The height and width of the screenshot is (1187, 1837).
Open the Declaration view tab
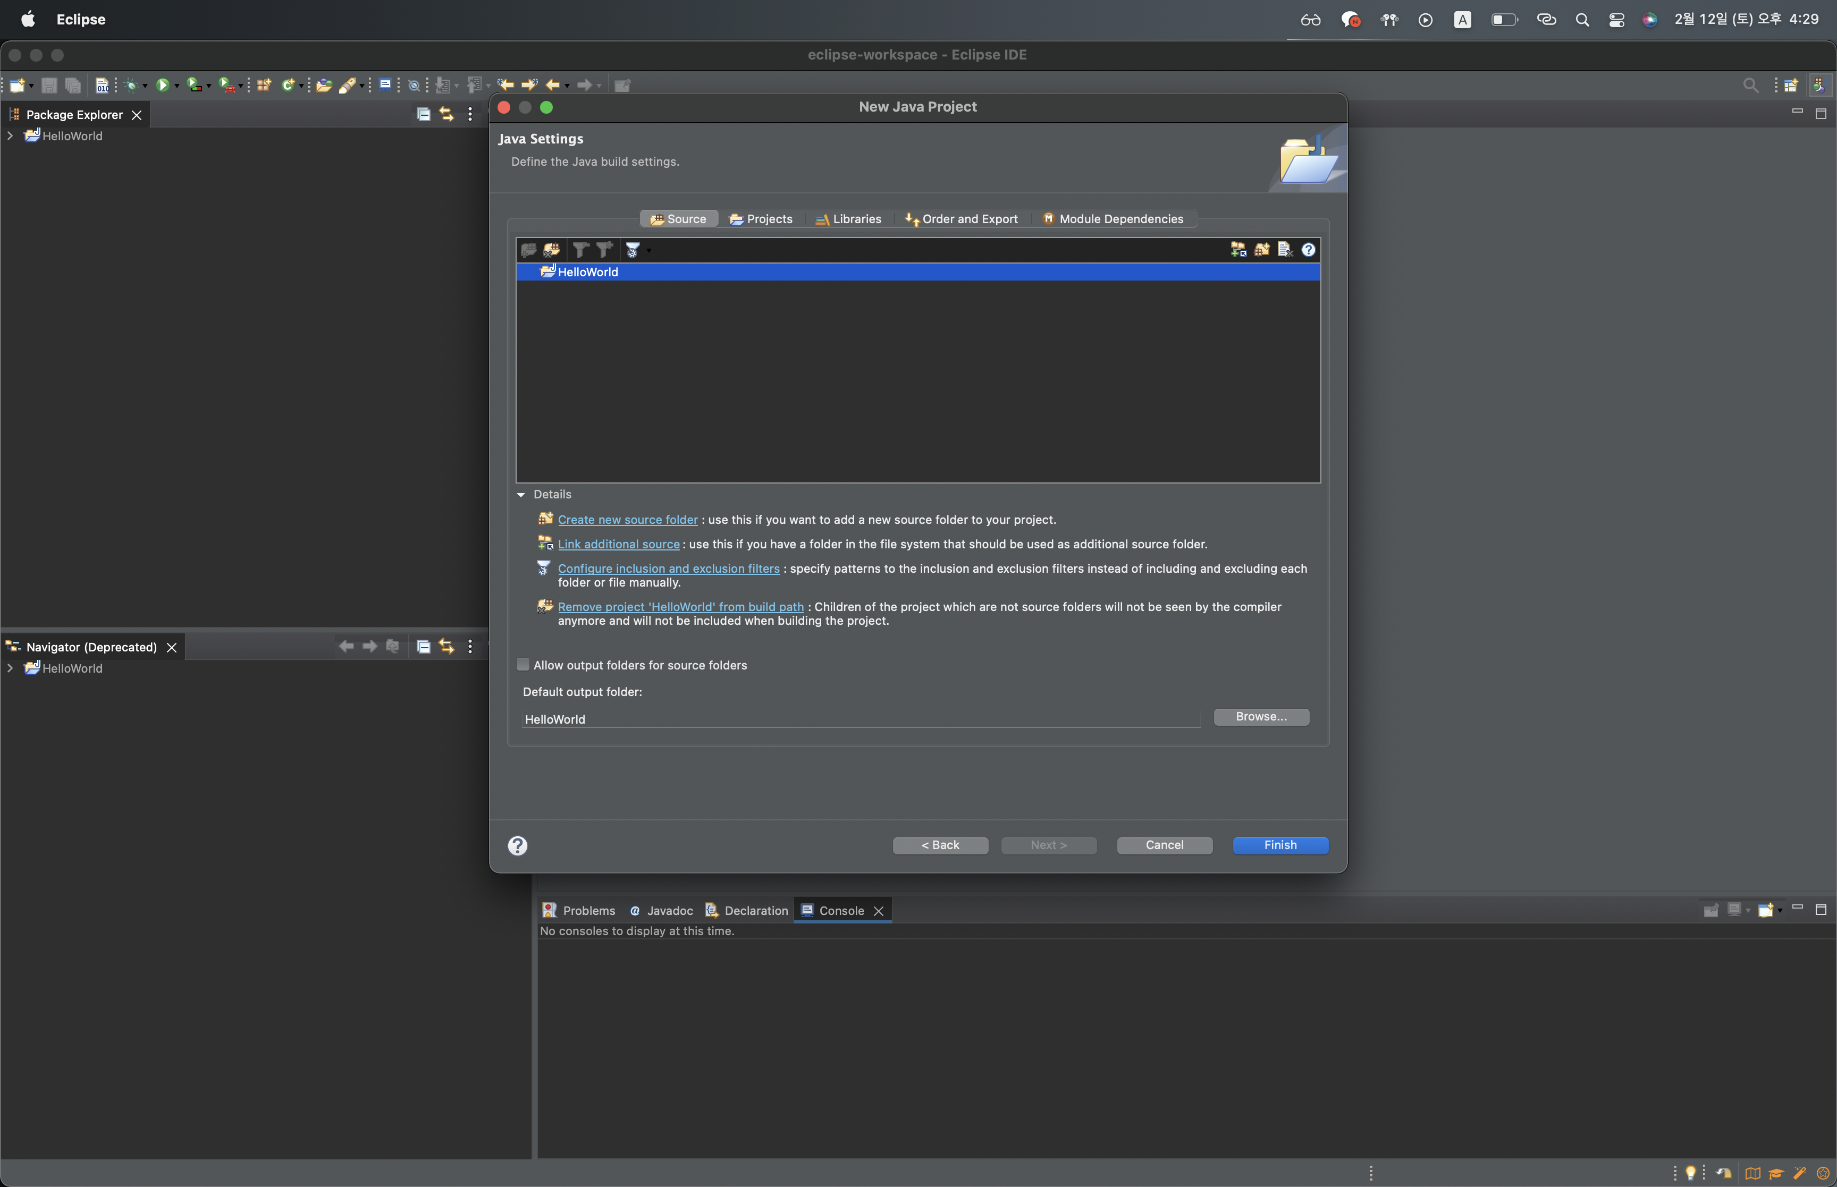click(747, 910)
